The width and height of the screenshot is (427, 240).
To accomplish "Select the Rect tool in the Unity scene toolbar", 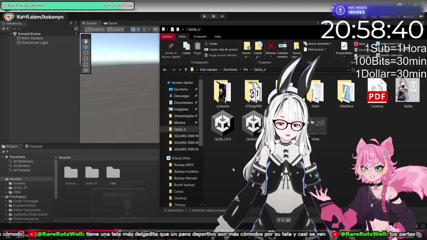I will pos(86,64).
